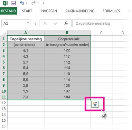Select row 2 header
Viewport: 132px width, 130px height.
[4, 44]
